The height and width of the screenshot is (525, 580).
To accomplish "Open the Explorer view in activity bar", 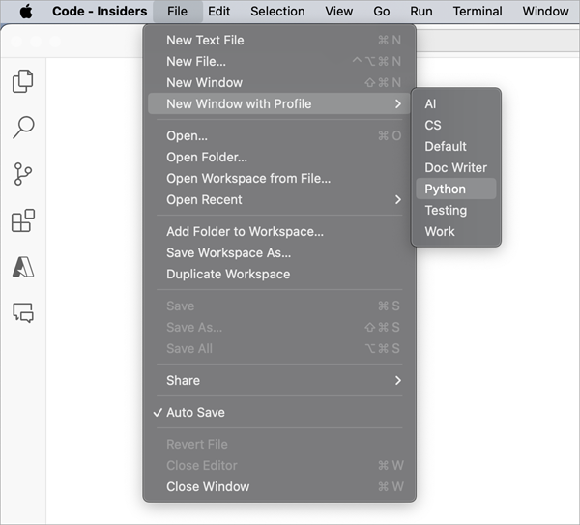I will click(x=23, y=81).
